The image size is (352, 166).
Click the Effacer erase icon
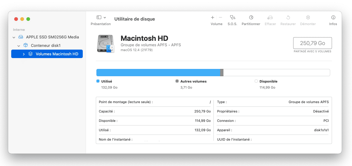pyautogui.click(x=270, y=18)
